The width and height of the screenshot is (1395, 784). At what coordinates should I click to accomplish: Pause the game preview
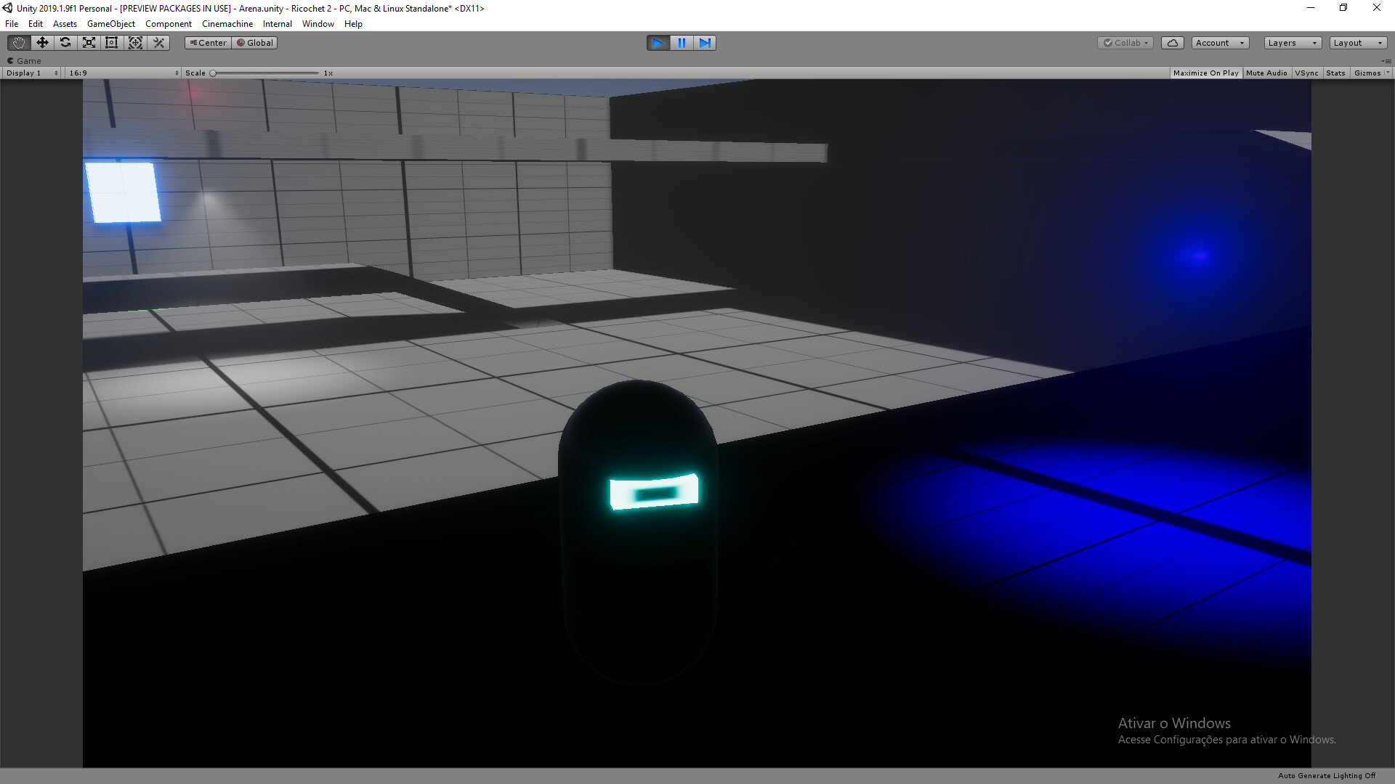coord(682,43)
